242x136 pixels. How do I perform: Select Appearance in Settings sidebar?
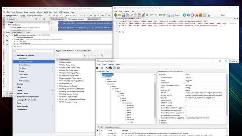click(23, 59)
